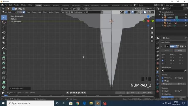Screen dimensions: 188x106
Task: Select the Measure tool
Action: (4, 53)
